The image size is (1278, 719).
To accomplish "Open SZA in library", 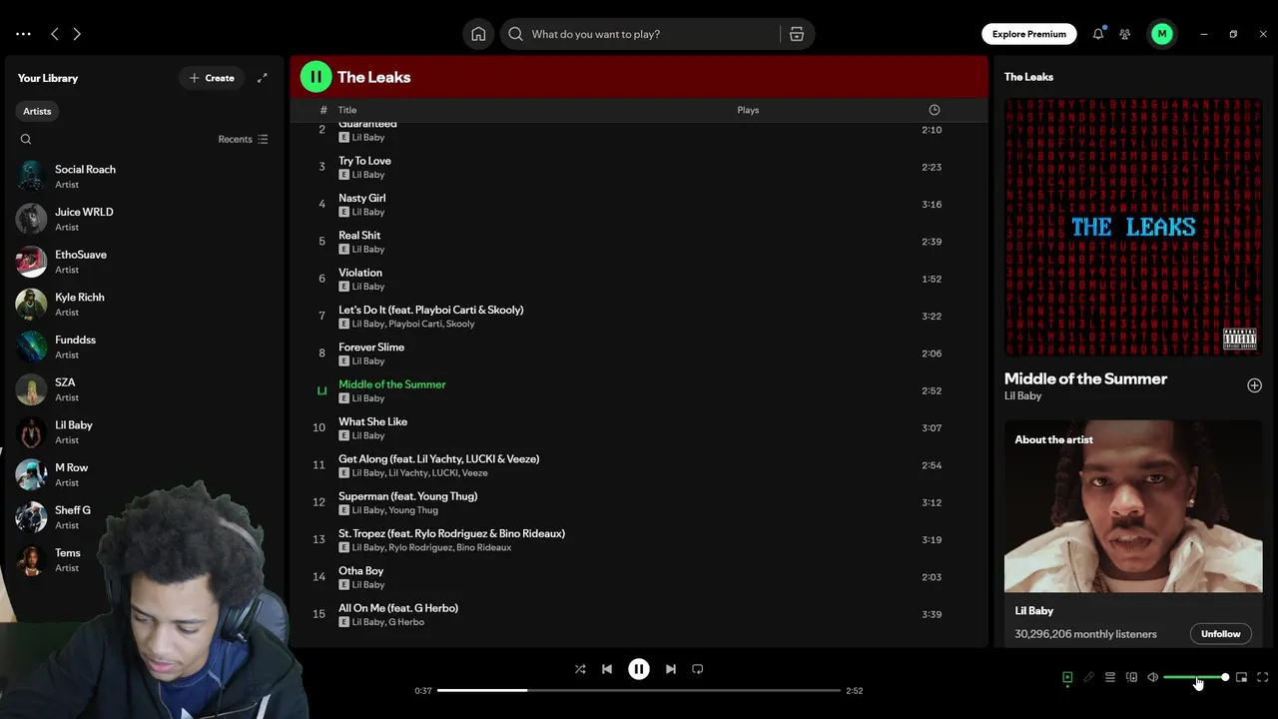I will click(x=143, y=389).
